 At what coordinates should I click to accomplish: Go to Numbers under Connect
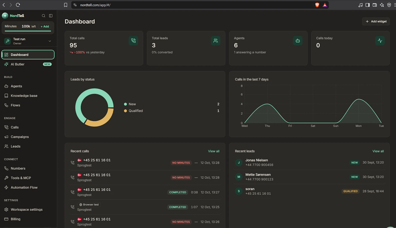28,168
